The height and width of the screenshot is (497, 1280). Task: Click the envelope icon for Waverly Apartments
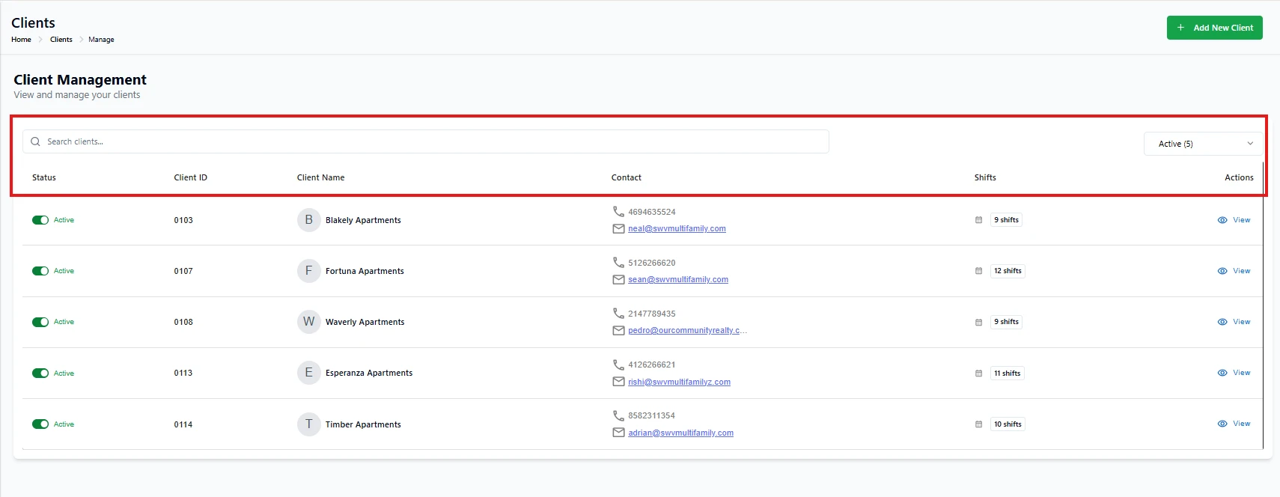(x=618, y=331)
